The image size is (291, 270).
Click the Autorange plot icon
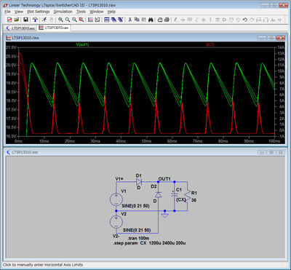(97, 20)
